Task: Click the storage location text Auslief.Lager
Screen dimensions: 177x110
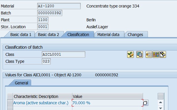Action: point(97,27)
